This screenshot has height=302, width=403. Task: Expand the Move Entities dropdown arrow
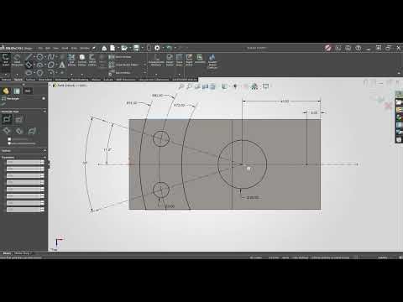tap(145, 73)
